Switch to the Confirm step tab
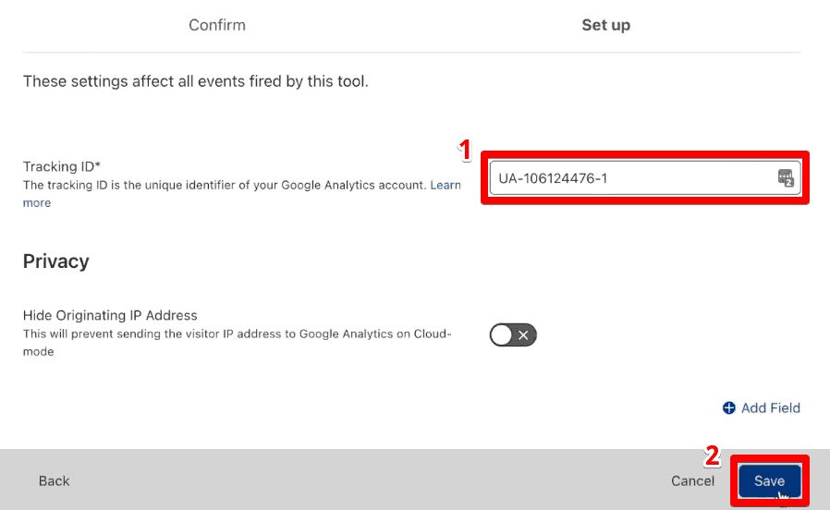This screenshot has height=510, width=830. (217, 25)
